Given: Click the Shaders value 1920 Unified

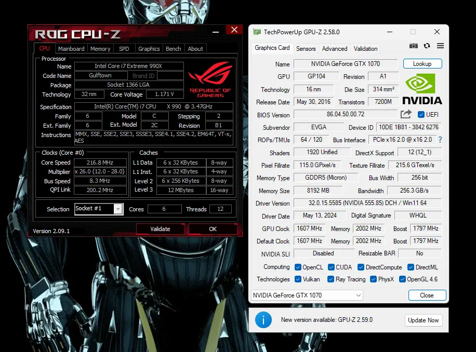Looking at the screenshot, I should click(x=322, y=152).
